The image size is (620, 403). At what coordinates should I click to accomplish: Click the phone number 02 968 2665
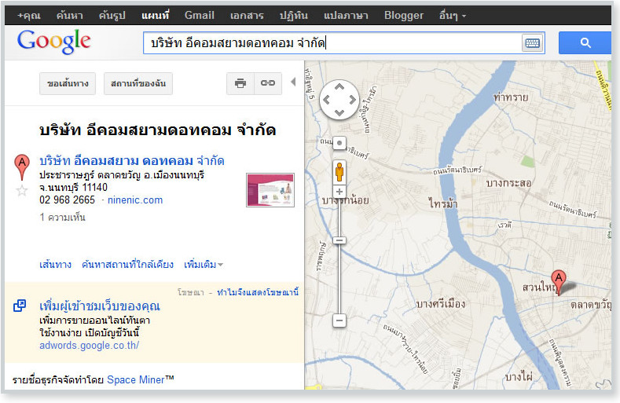pyautogui.click(x=68, y=200)
